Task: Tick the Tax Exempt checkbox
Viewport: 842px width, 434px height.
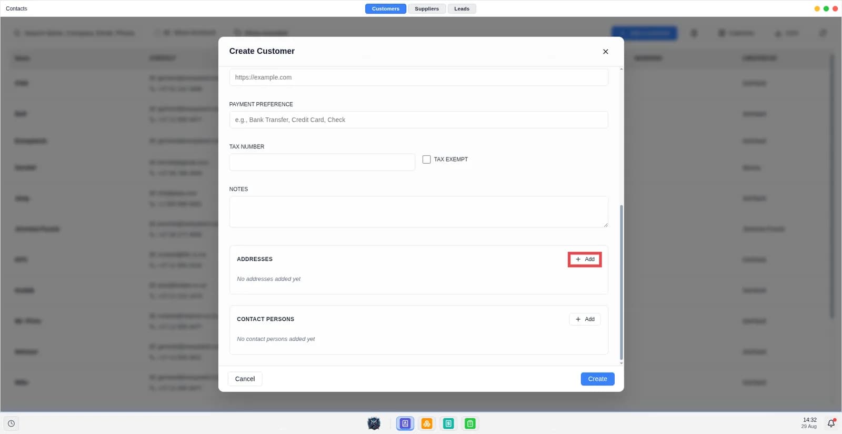Action: [x=426, y=159]
